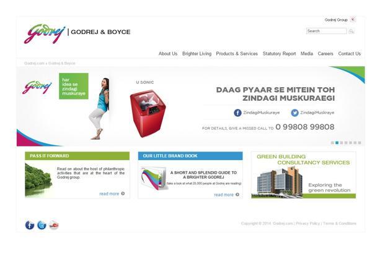Select the fifth banner slide dot
Viewport: 385px width, 256px height.
(x=350, y=143)
